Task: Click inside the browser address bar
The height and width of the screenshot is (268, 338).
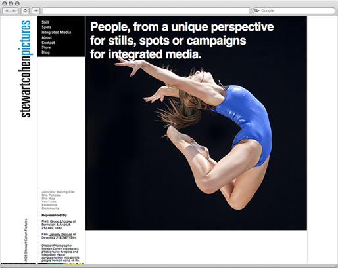Action: 146,10
